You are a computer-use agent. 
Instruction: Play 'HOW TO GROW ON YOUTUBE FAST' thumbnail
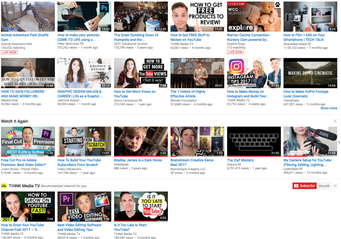(x=28, y=207)
